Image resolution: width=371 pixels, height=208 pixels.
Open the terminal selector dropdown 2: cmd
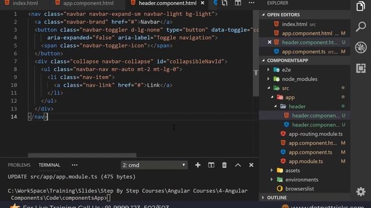154,165
